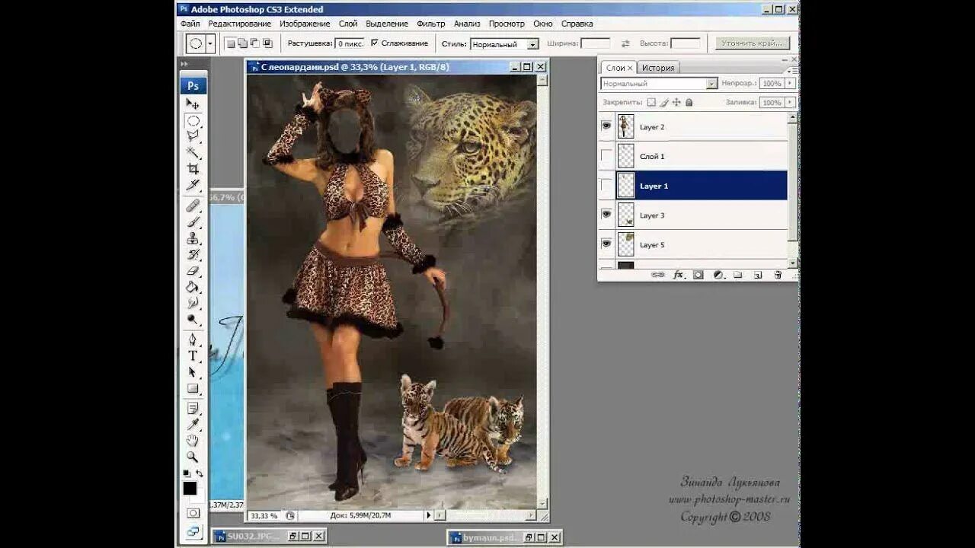975x548 pixels.
Task: Add a layer mask
Action: coord(698,275)
